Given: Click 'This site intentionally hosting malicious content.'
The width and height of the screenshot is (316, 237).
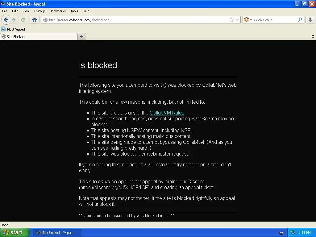Looking at the screenshot, I should pyautogui.click(x=141, y=136).
